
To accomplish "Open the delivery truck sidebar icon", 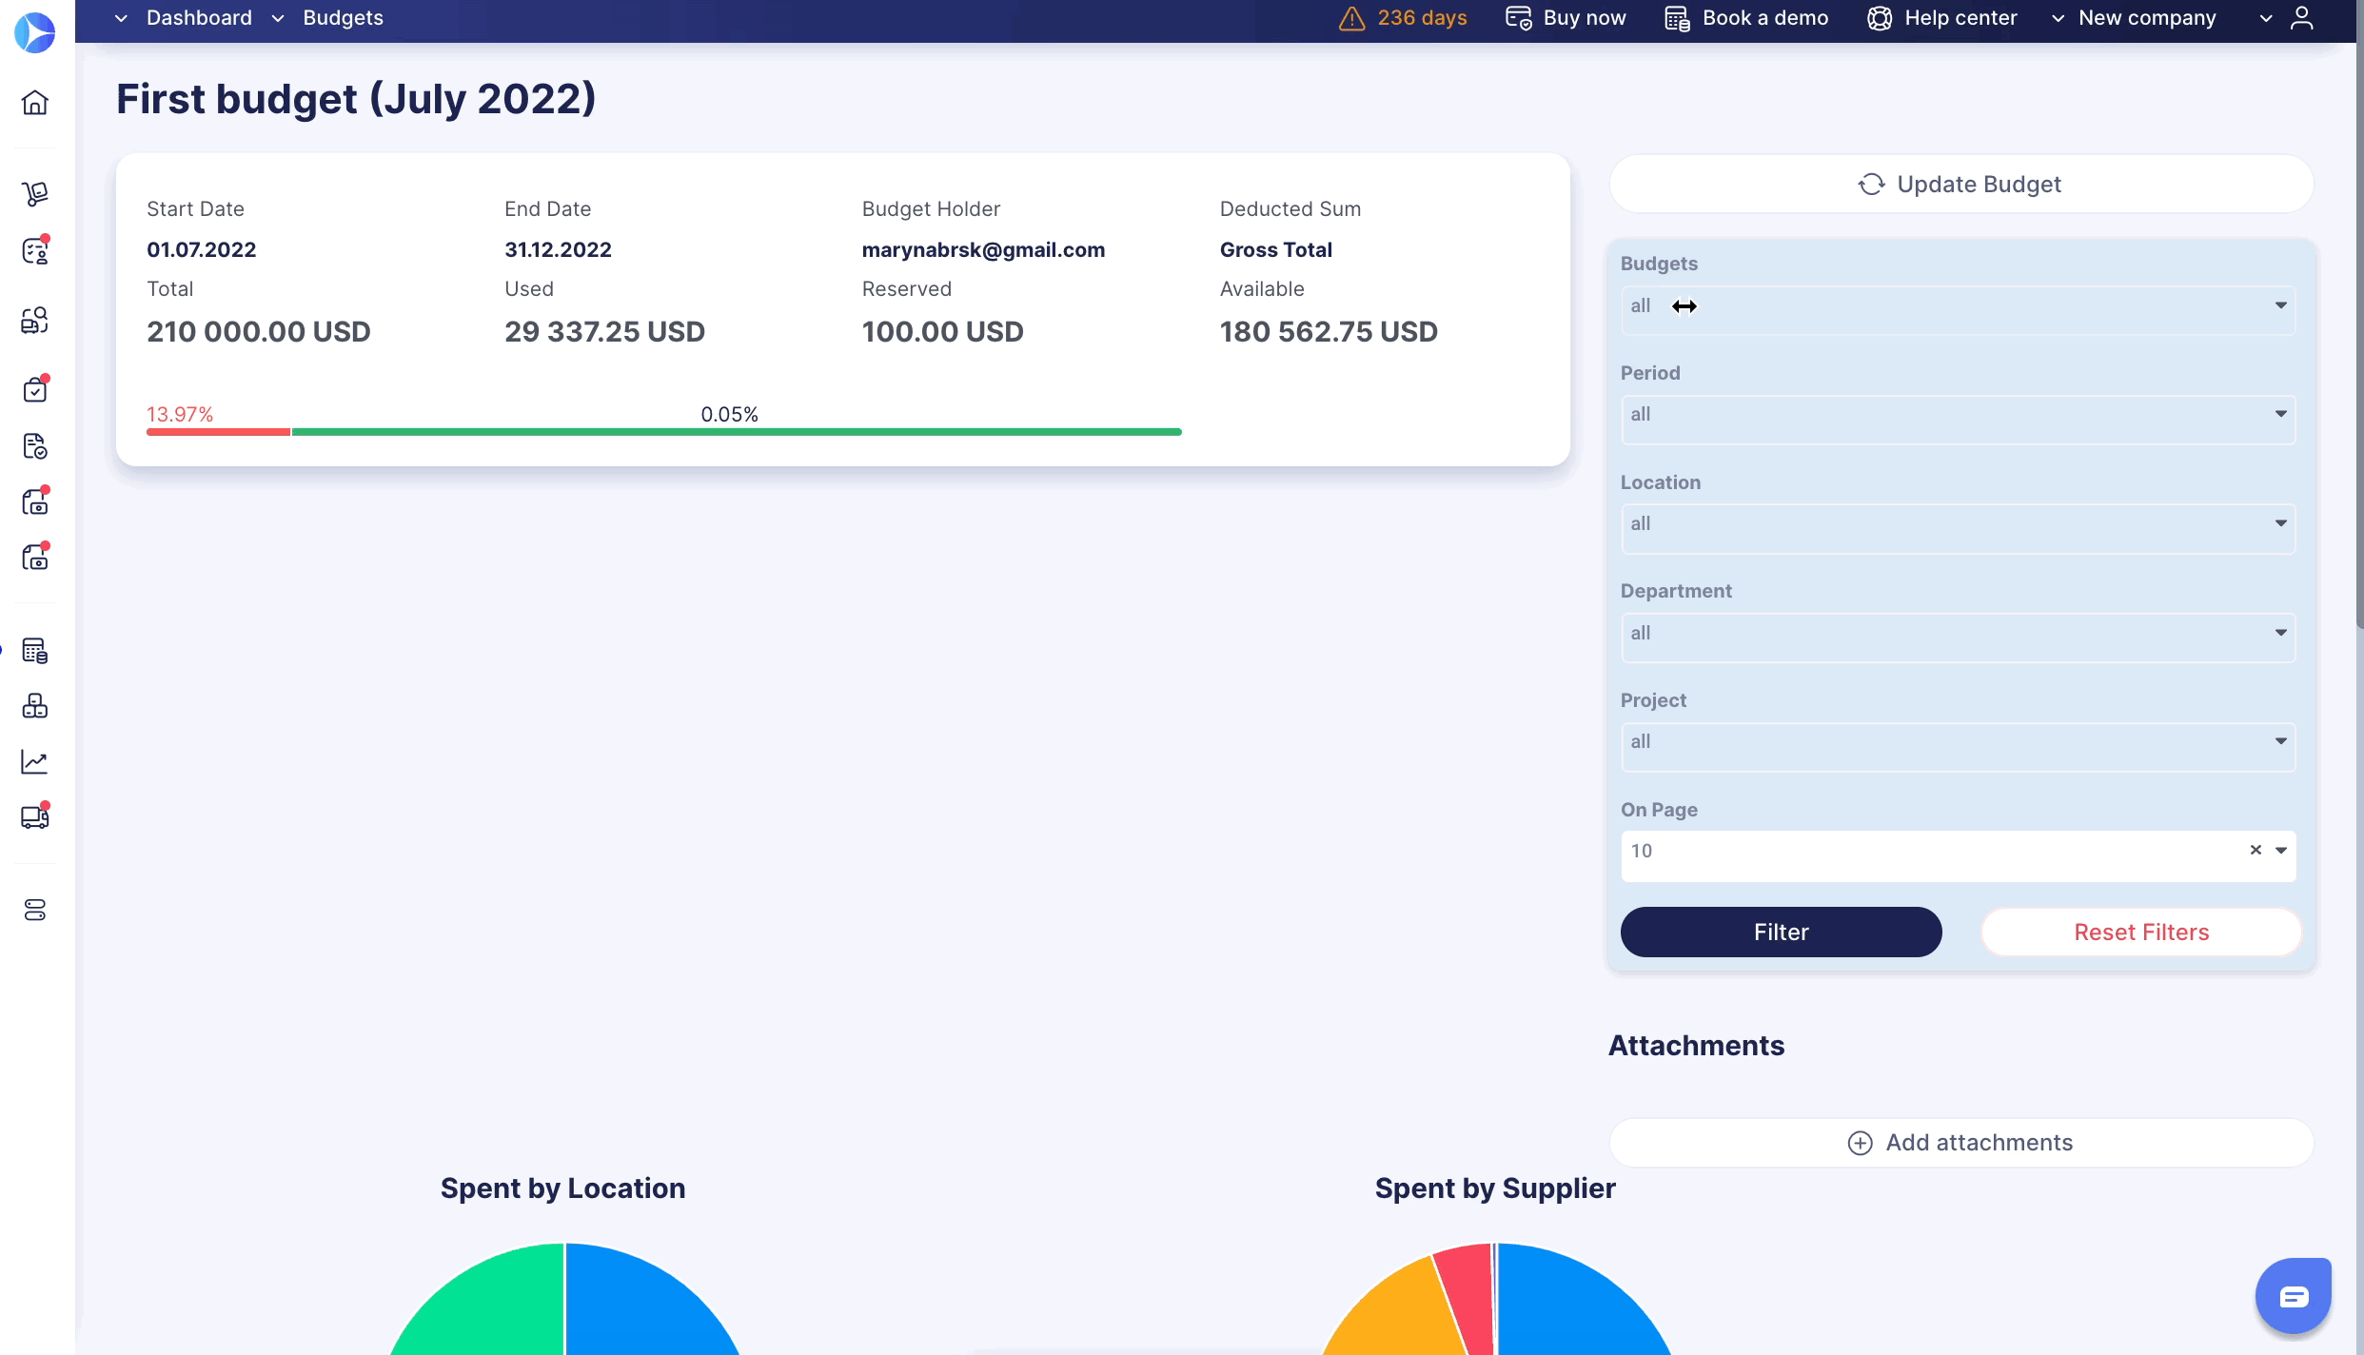I will click(35, 816).
